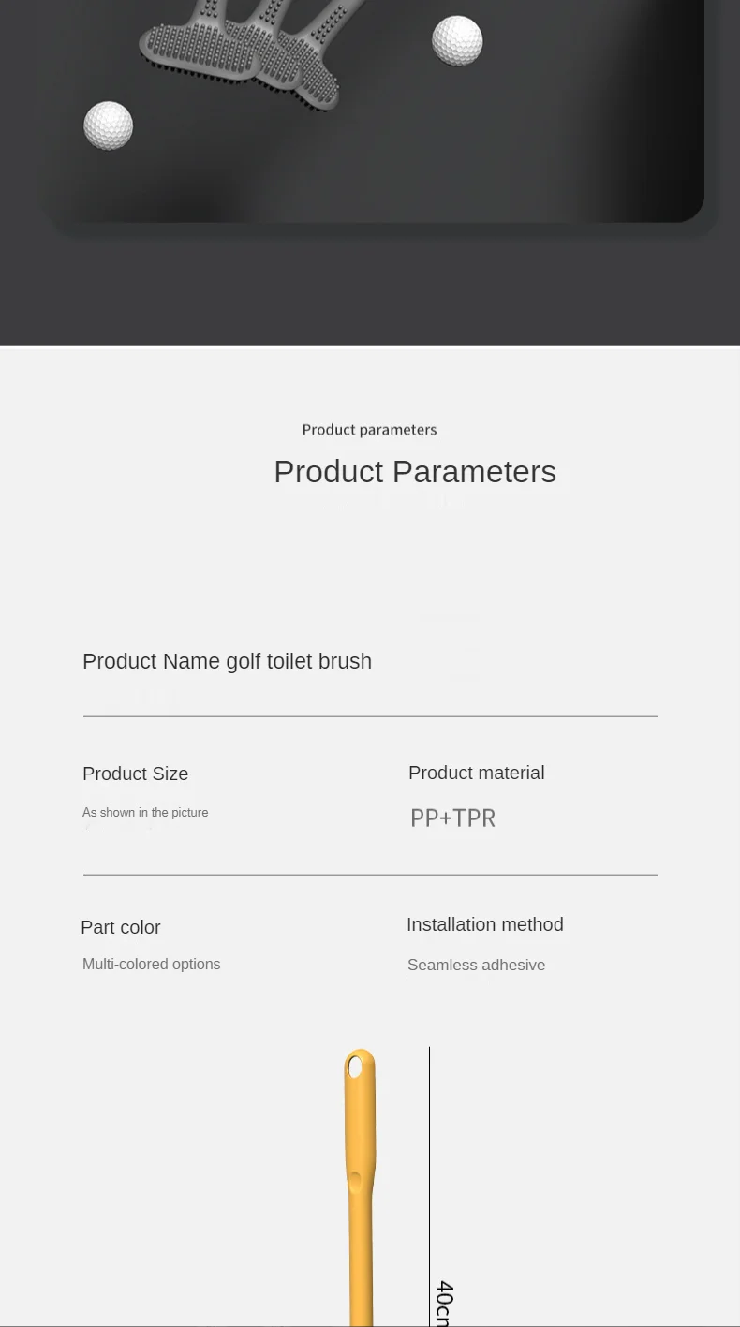Viewport: 740px width, 1327px height.
Task: Click the small 'Product parameters' subtitle
Action: (x=369, y=430)
